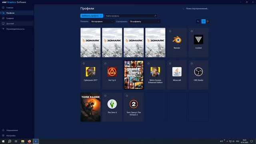Click the OBS Studio name label

click(x=198, y=80)
